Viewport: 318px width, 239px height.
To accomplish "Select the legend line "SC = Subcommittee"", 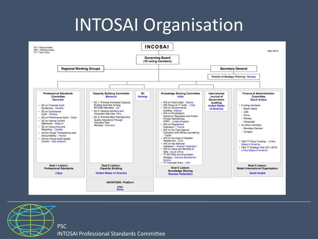I will (43, 48).
